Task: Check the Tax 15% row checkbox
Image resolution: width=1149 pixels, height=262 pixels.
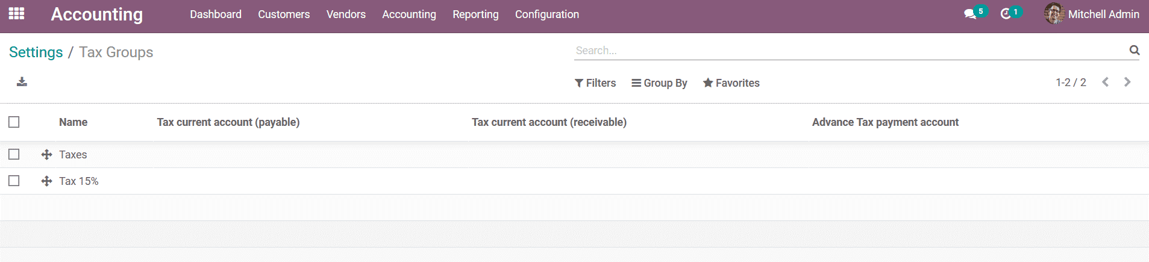Action: [14, 181]
